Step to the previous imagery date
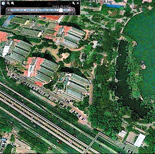155x154 pixels. pyautogui.click(x=9, y=10)
